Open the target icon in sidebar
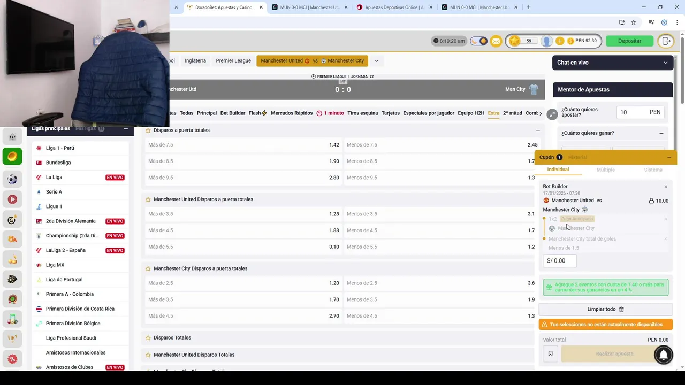Screen dimensions: 685x385 tap(12, 220)
